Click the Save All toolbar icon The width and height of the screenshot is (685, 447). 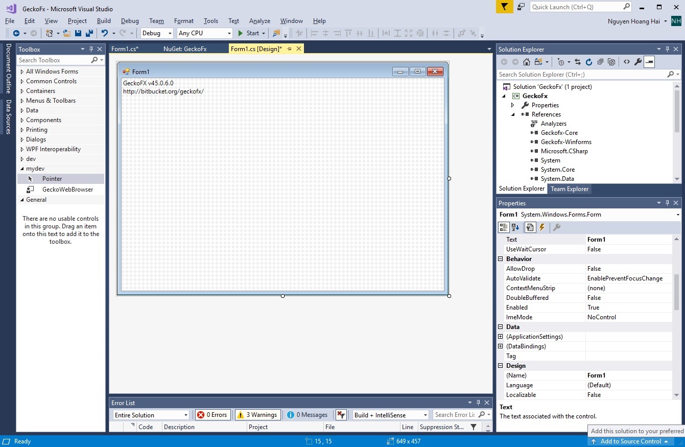[x=89, y=33]
